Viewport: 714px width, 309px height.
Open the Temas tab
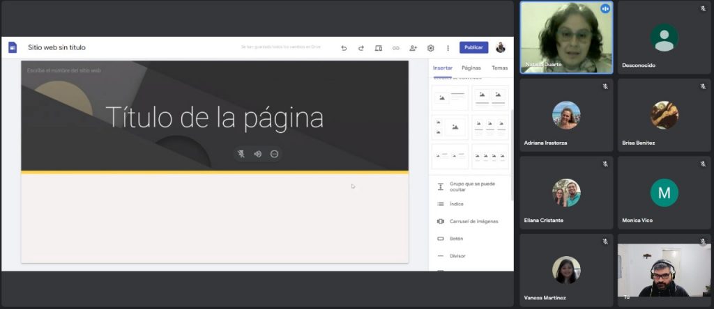[499, 68]
